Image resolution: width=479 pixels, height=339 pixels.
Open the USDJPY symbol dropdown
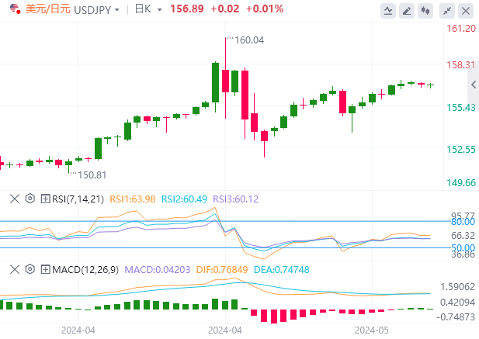(96, 10)
